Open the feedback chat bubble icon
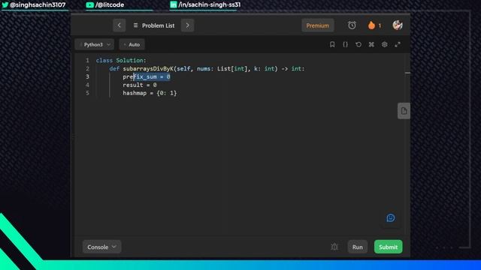This screenshot has width=481, height=270. coord(391,218)
